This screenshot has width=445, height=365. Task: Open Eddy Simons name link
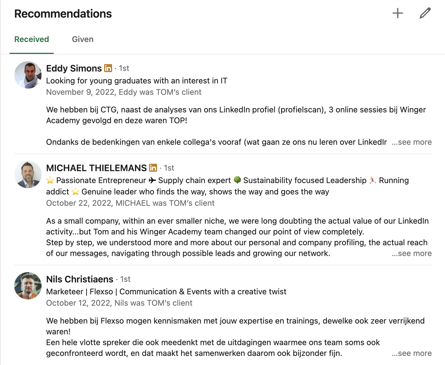[74, 68]
